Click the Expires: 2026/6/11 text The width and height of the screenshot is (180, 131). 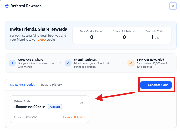[x=74, y=117]
